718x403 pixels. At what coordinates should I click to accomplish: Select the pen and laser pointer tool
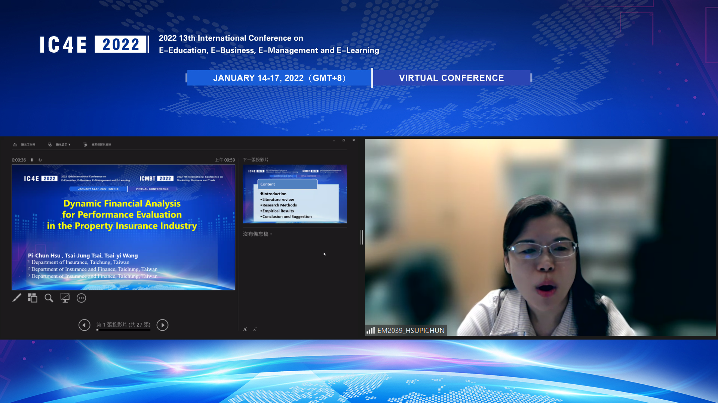click(x=17, y=298)
